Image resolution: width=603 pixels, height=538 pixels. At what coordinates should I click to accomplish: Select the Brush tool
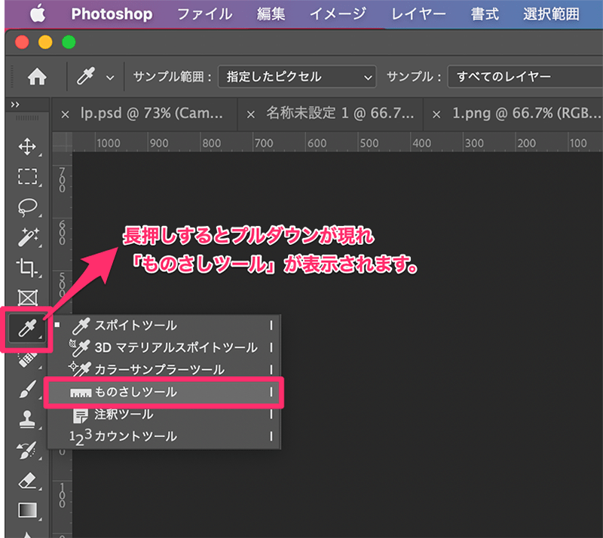[x=28, y=390]
